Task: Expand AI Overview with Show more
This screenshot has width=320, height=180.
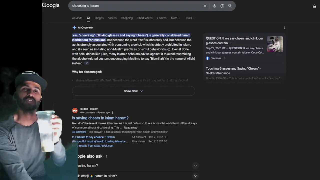Action: coord(133,91)
